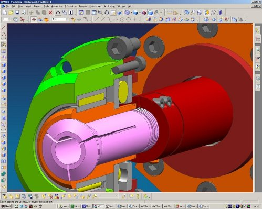Open the Edit menu

coord(14,6)
